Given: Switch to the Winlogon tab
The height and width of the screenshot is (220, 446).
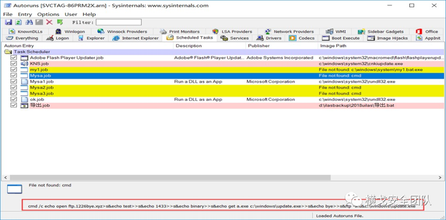Looking at the screenshot, I should [69, 31].
